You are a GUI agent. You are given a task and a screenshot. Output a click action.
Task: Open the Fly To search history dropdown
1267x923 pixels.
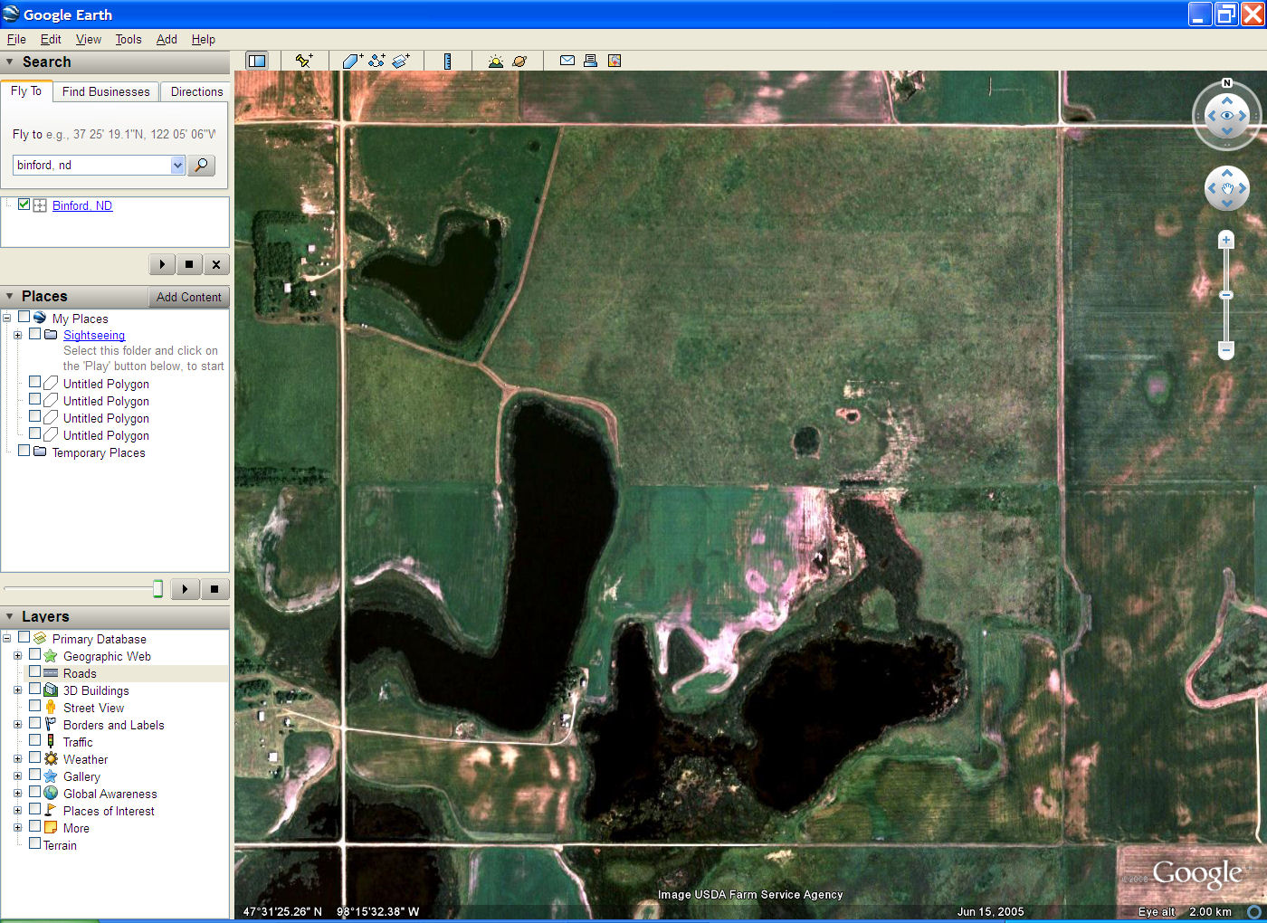[x=177, y=165]
